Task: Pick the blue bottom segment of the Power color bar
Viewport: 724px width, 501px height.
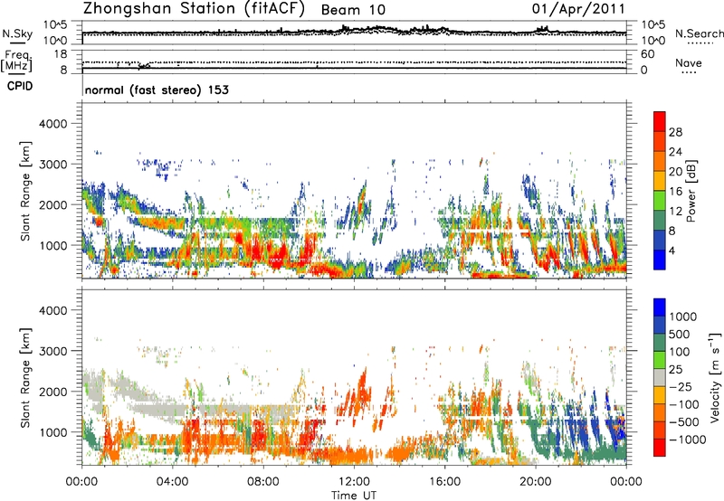Action: (660, 260)
